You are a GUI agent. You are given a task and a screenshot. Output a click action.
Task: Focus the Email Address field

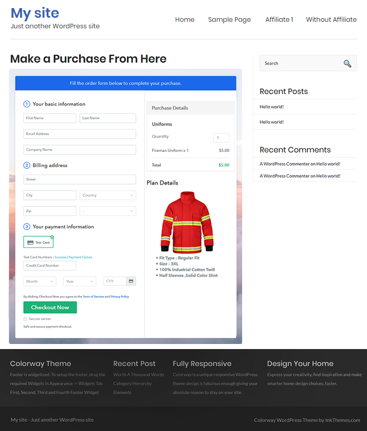click(x=80, y=134)
